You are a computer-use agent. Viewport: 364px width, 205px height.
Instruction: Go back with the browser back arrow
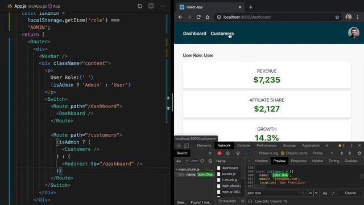coord(180,17)
